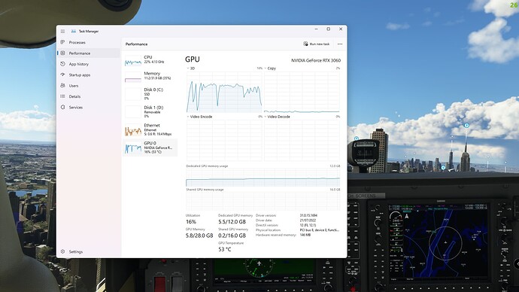Click the Task Manager app icon in the title bar
The image size is (519, 292).
coord(74,31)
